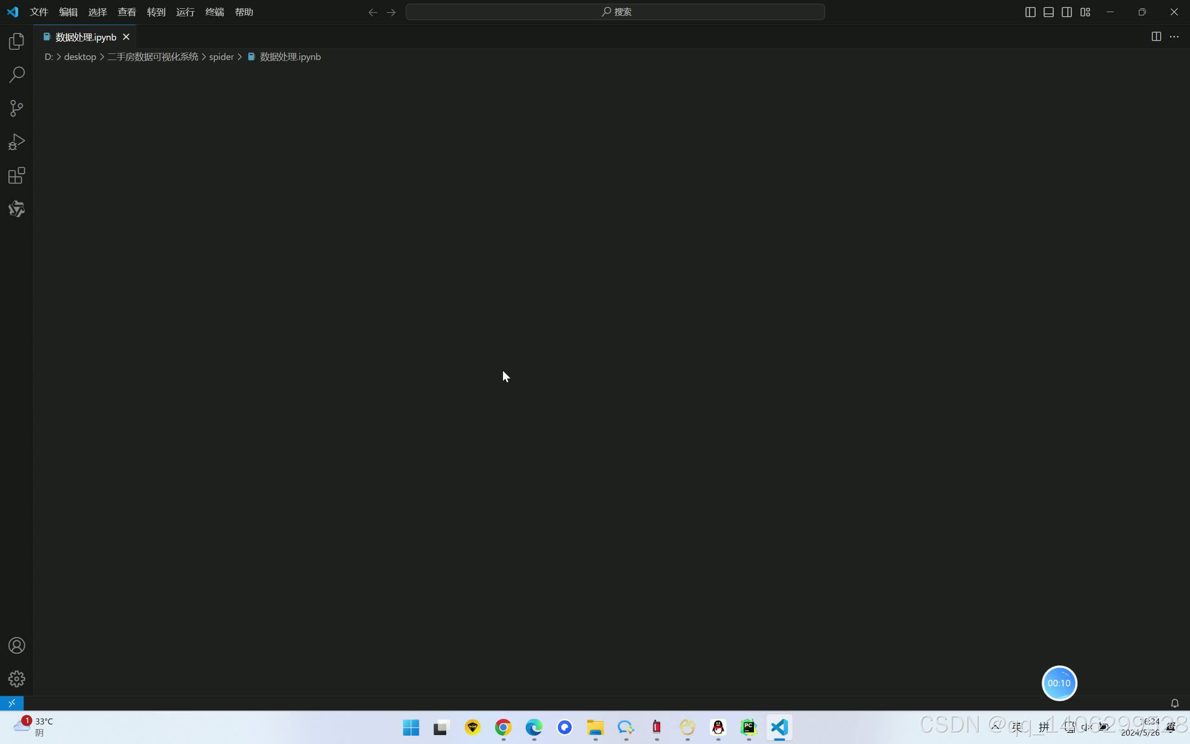Close the VS Code window

click(x=1174, y=12)
